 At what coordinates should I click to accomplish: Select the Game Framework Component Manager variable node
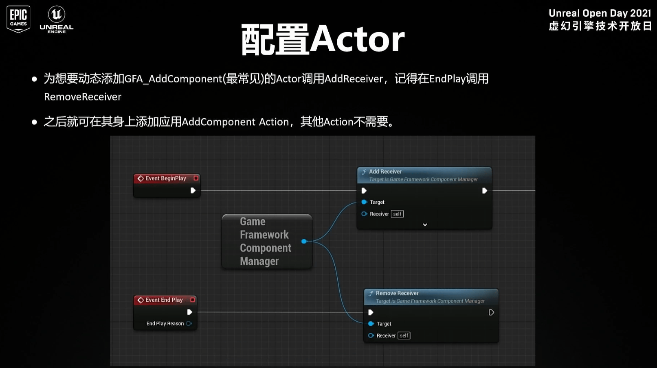(x=265, y=242)
